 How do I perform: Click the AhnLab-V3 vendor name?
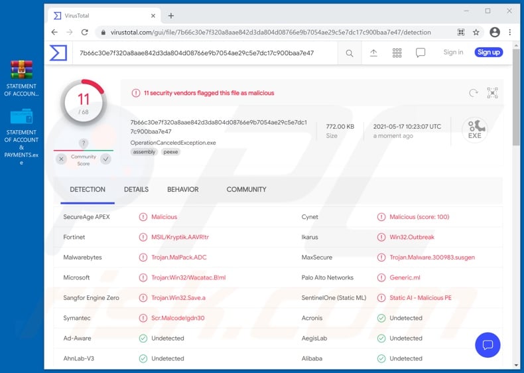(x=78, y=358)
